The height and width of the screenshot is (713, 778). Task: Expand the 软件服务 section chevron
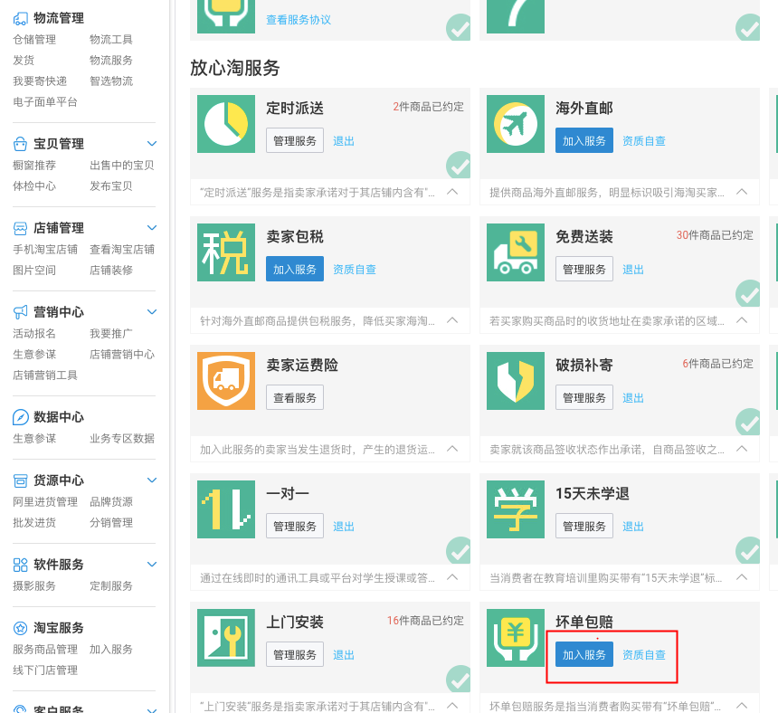coord(152,565)
